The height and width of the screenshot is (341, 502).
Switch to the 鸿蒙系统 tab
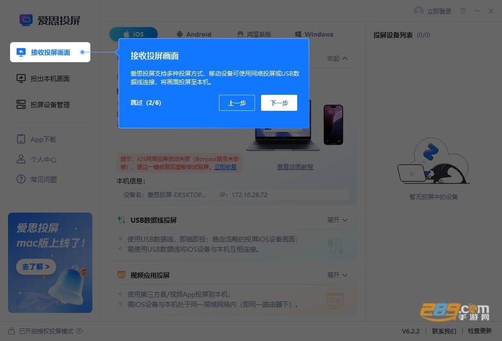pos(254,34)
